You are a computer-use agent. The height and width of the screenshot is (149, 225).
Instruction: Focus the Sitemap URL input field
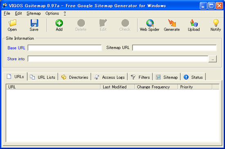(174, 48)
